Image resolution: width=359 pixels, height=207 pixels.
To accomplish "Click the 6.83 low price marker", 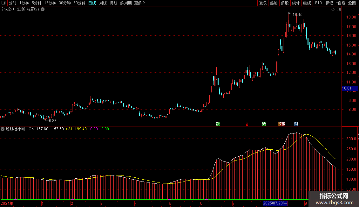I will pyautogui.click(x=52, y=121).
